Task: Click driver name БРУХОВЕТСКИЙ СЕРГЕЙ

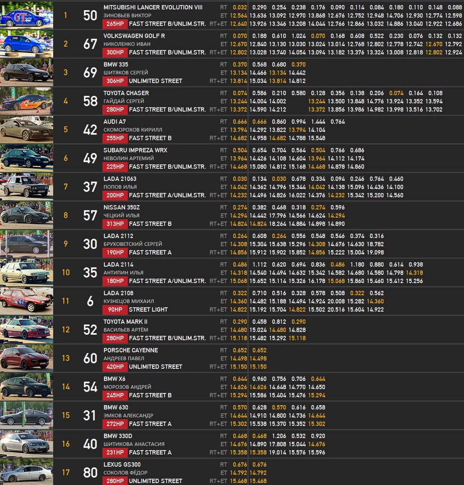Action: (x=133, y=244)
